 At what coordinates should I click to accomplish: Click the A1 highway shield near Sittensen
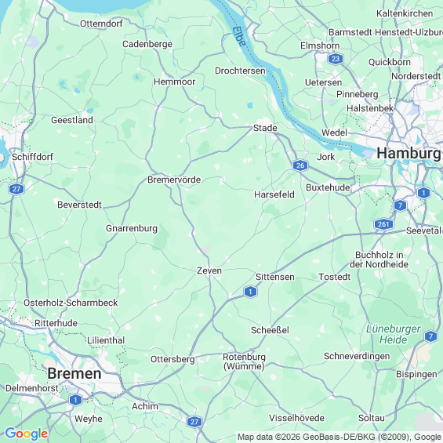click(x=250, y=292)
